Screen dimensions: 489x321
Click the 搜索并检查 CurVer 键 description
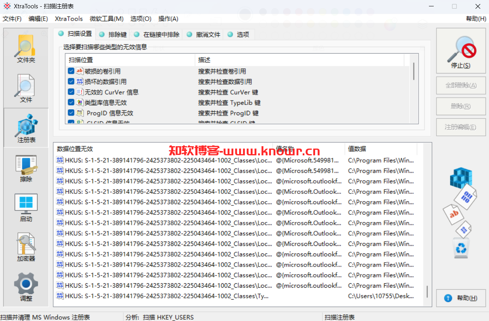click(228, 92)
